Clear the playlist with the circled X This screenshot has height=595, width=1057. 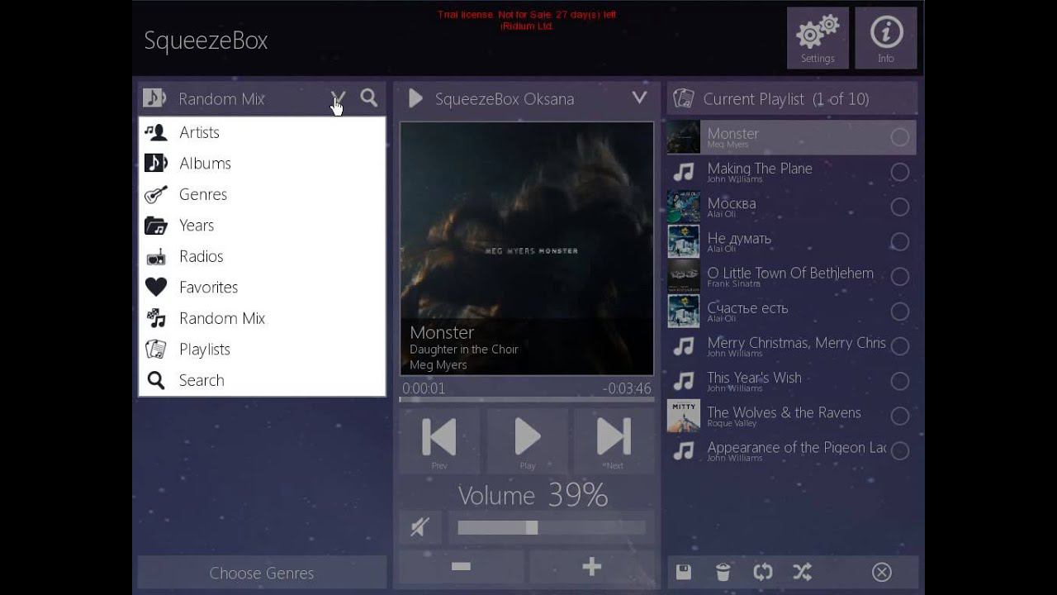pos(882,572)
